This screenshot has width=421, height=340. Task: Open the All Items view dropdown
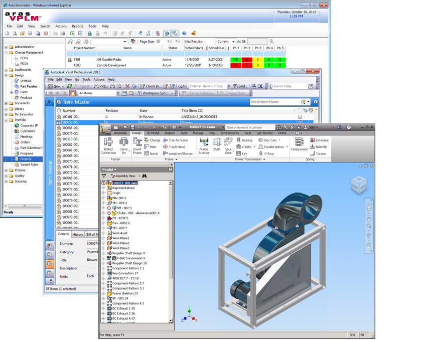118,93
